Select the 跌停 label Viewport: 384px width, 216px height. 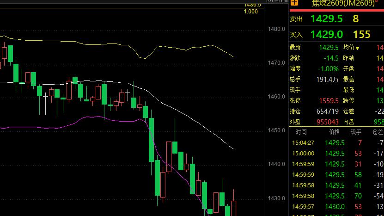(348, 101)
